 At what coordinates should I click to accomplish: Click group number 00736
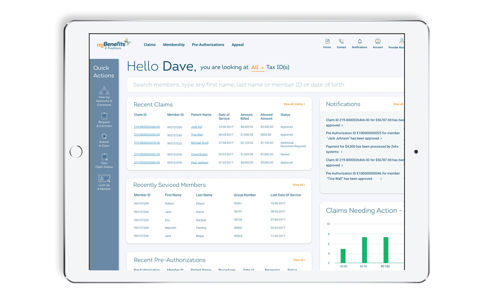pyautogui.click(x=238, y=220)
